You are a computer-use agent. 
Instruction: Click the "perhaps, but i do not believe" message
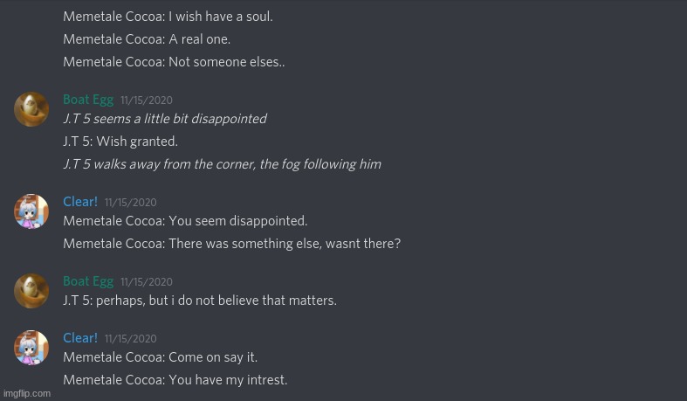(200, 301)
